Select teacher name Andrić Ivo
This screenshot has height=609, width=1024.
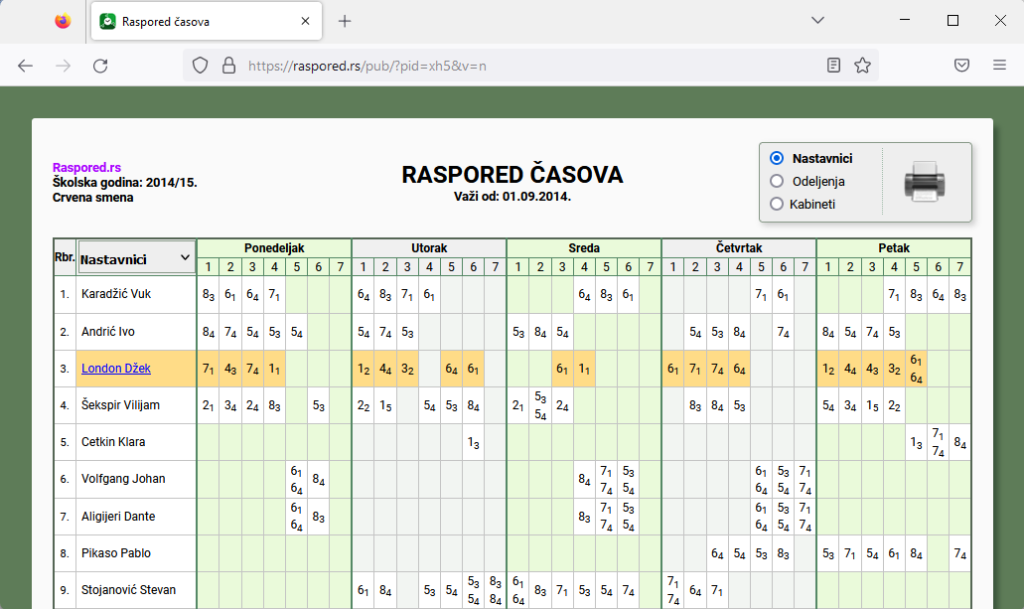(x=107, y=331)
